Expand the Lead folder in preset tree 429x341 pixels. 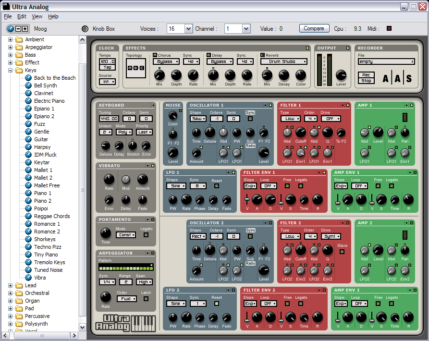tap(10, 285)
